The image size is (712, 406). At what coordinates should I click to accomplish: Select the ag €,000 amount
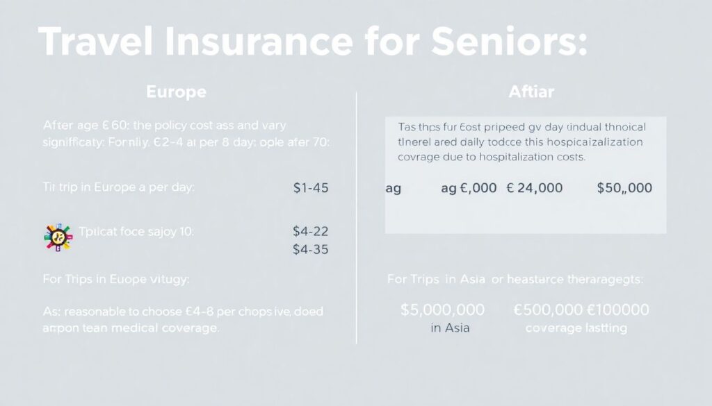(x=469, y=188)
